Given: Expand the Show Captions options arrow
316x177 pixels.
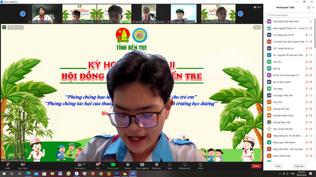Looking at the screenshot, I should pyautogui.click(x=148, y=164).
